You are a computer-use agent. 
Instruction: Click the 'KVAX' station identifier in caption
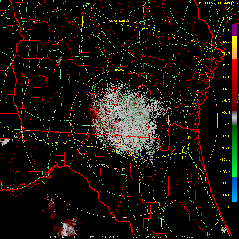tap(151, 237)
